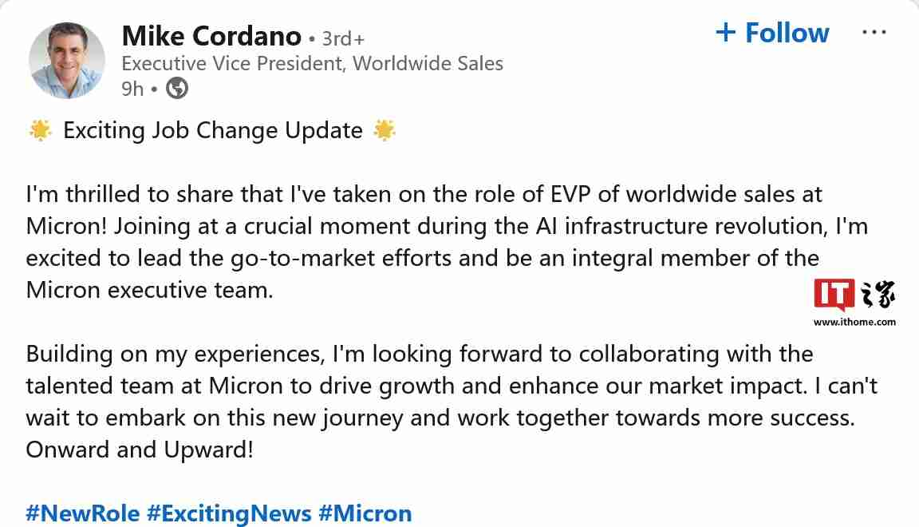Image resolution: width=919 pixels, height=527 pixels.
Task: Click the sun emoji after the update title
Action: click(384, 130)
